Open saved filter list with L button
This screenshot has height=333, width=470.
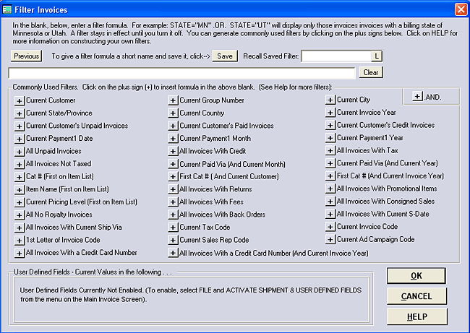(377, 56)
